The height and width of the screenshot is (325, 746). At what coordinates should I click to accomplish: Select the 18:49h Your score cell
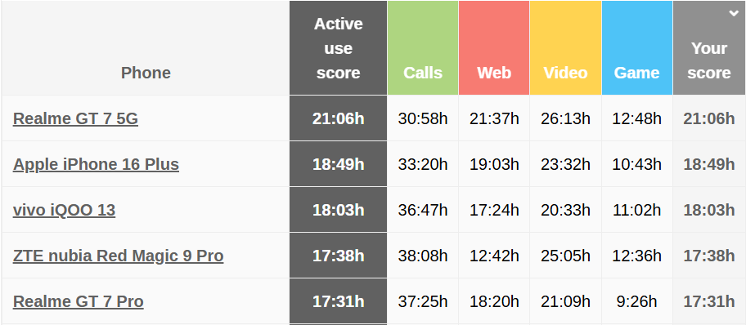point(709,164)
